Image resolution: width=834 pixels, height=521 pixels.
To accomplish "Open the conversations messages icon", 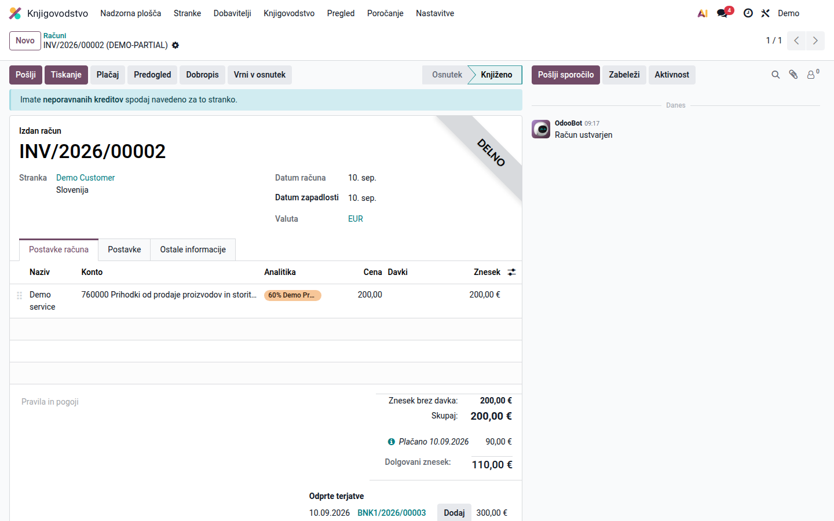I will coord(722,13).
